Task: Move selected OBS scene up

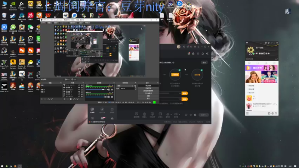Action: pos(49,99)
